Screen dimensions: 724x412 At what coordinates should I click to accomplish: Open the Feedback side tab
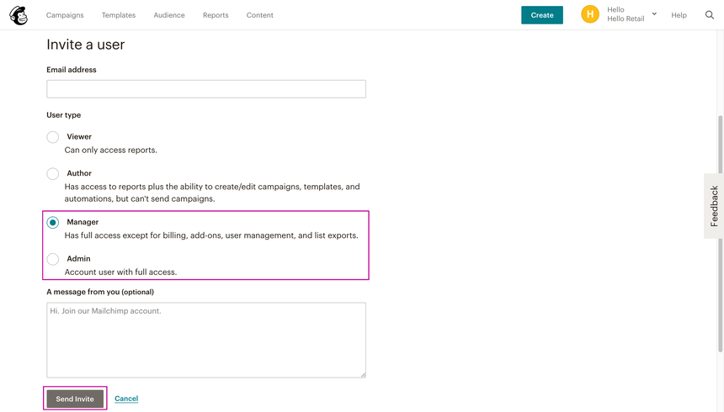tap(714, 206)
